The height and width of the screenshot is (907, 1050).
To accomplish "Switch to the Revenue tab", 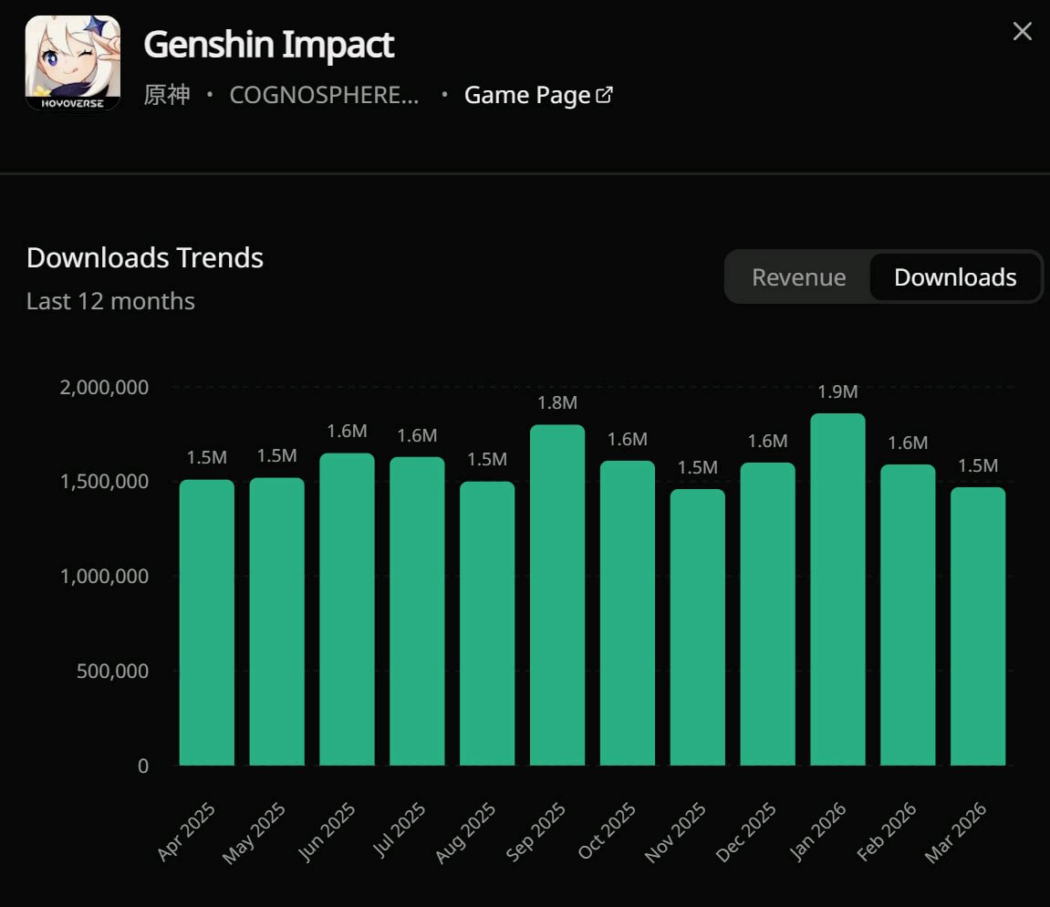I will pyautogui.click(x=798, y=276).
